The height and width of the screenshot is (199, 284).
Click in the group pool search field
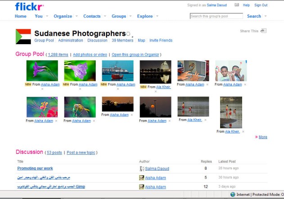point(216,16)
